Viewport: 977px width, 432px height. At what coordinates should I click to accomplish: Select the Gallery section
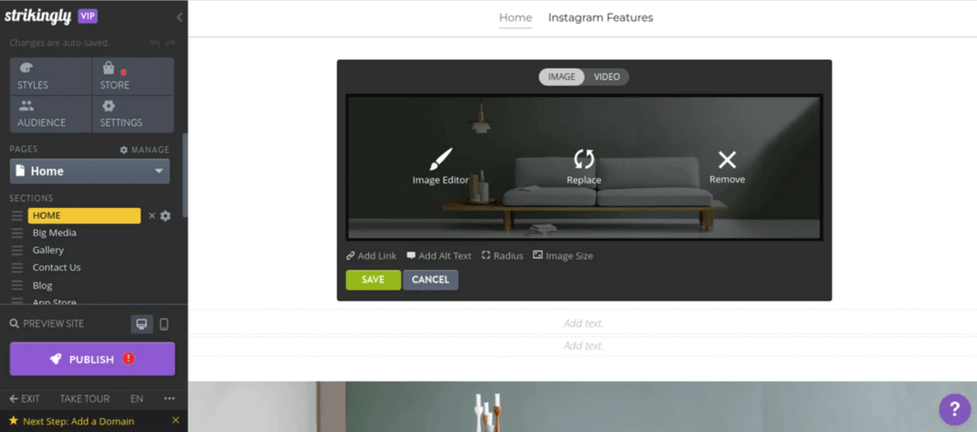[x=49, y=250]
